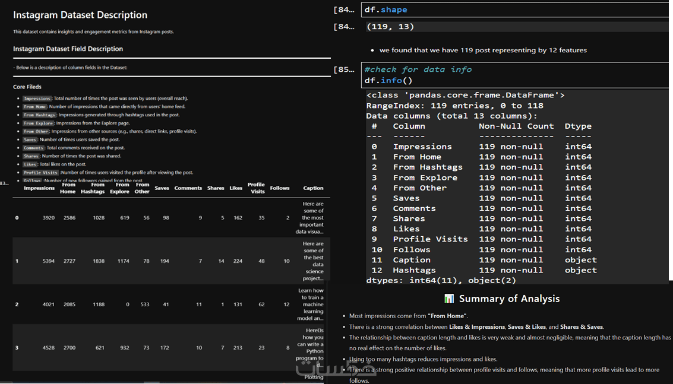Click the Comments column header in the table
This screenshot has height=384, width=673.
(188, 188)
